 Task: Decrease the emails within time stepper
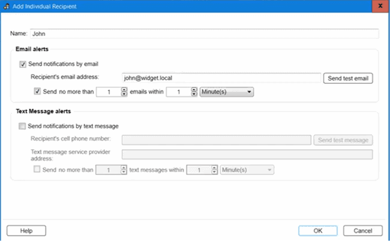tap(194, 94)
